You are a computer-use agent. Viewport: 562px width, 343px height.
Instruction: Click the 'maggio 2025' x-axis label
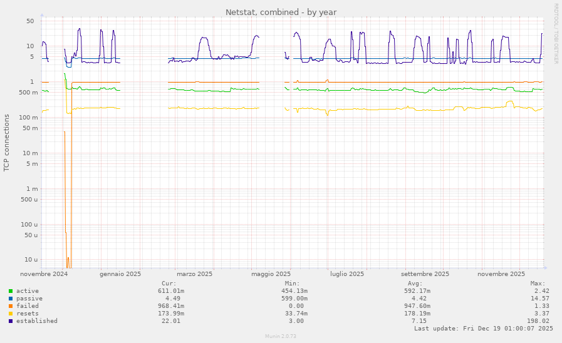(x=271, y=274)
